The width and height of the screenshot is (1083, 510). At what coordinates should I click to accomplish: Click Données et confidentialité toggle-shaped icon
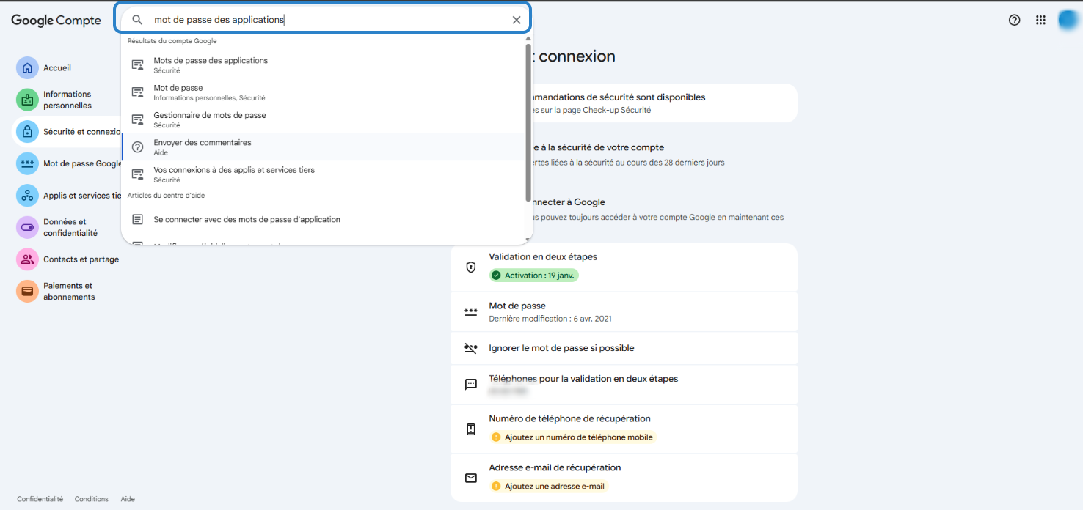coord(27,227)
